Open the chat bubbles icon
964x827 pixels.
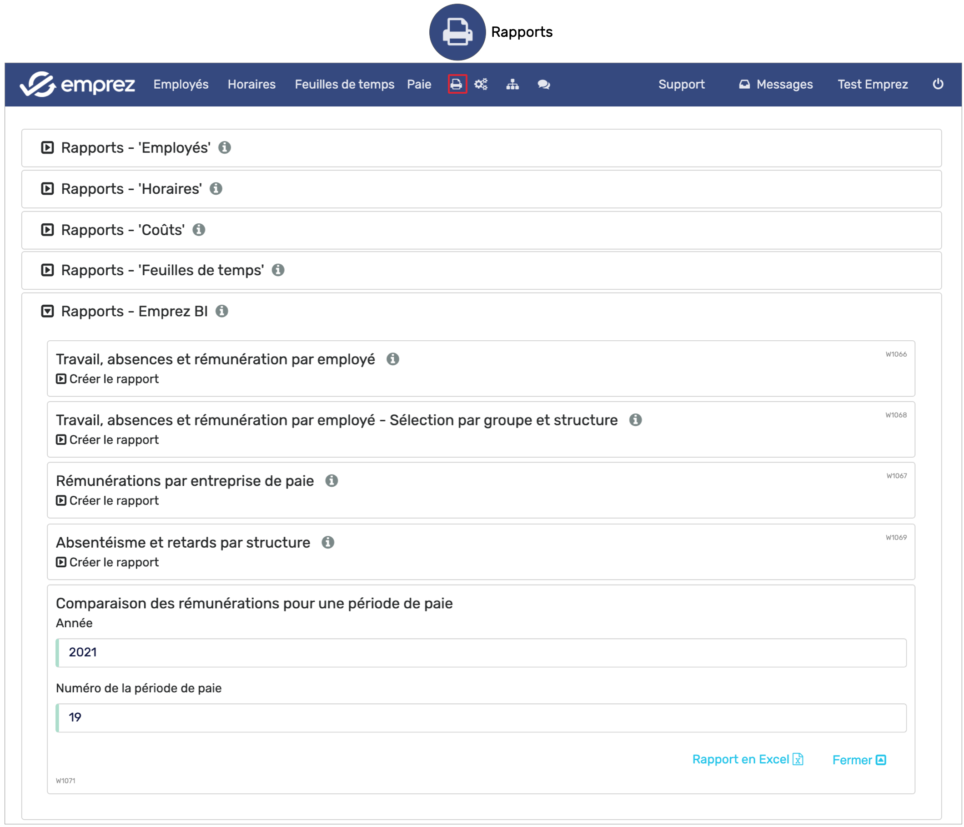(x=543, y=84)
